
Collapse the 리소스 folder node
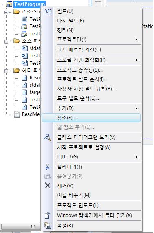pos(6,12)
